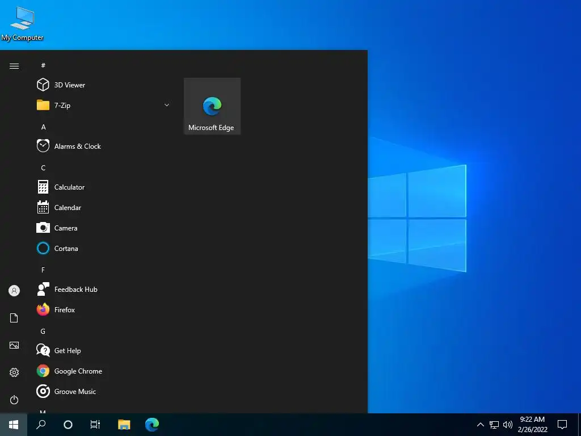The height and width of the screenshot is (436, 581).
Task: Open the Action Center notifications icon
Action: pyautogui.click(x=562, y=425)
